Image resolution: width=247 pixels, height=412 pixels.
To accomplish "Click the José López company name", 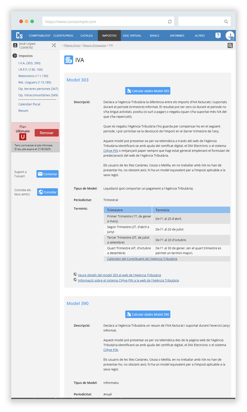I will pos(27,44).
